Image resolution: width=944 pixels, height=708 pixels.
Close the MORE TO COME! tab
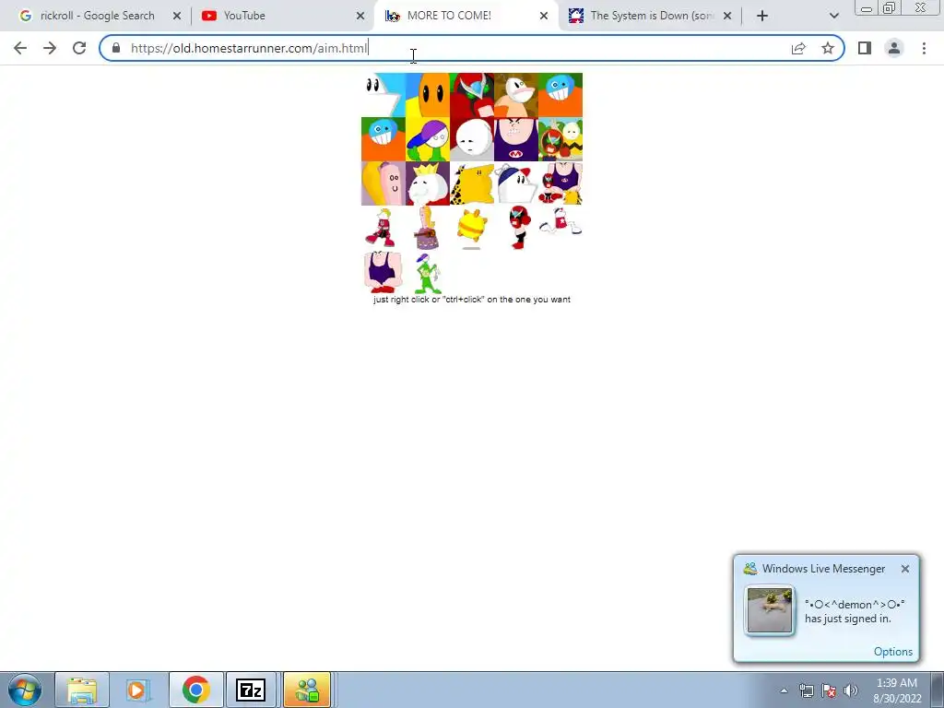(544, 16)
